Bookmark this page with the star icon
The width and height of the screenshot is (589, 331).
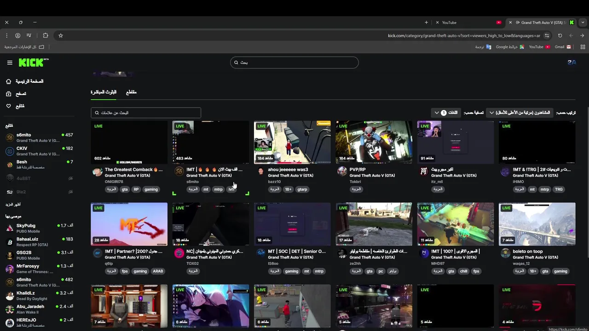[x=60, y=35]
